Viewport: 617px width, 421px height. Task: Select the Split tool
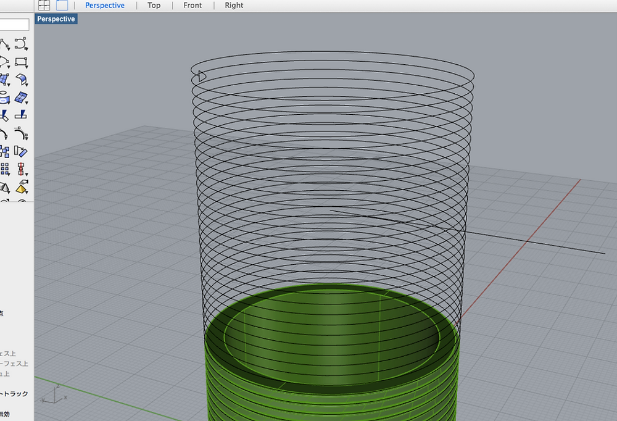[21, 115]
